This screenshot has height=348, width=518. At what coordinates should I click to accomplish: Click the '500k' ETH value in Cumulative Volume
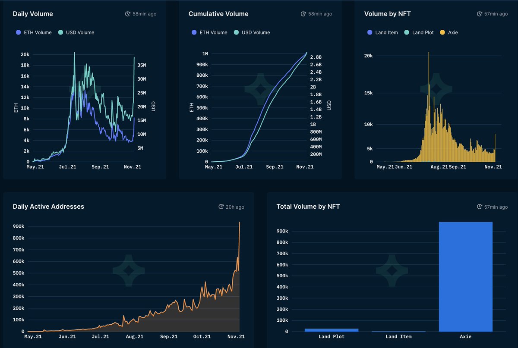pyautogui.click(x=202, y=107)
